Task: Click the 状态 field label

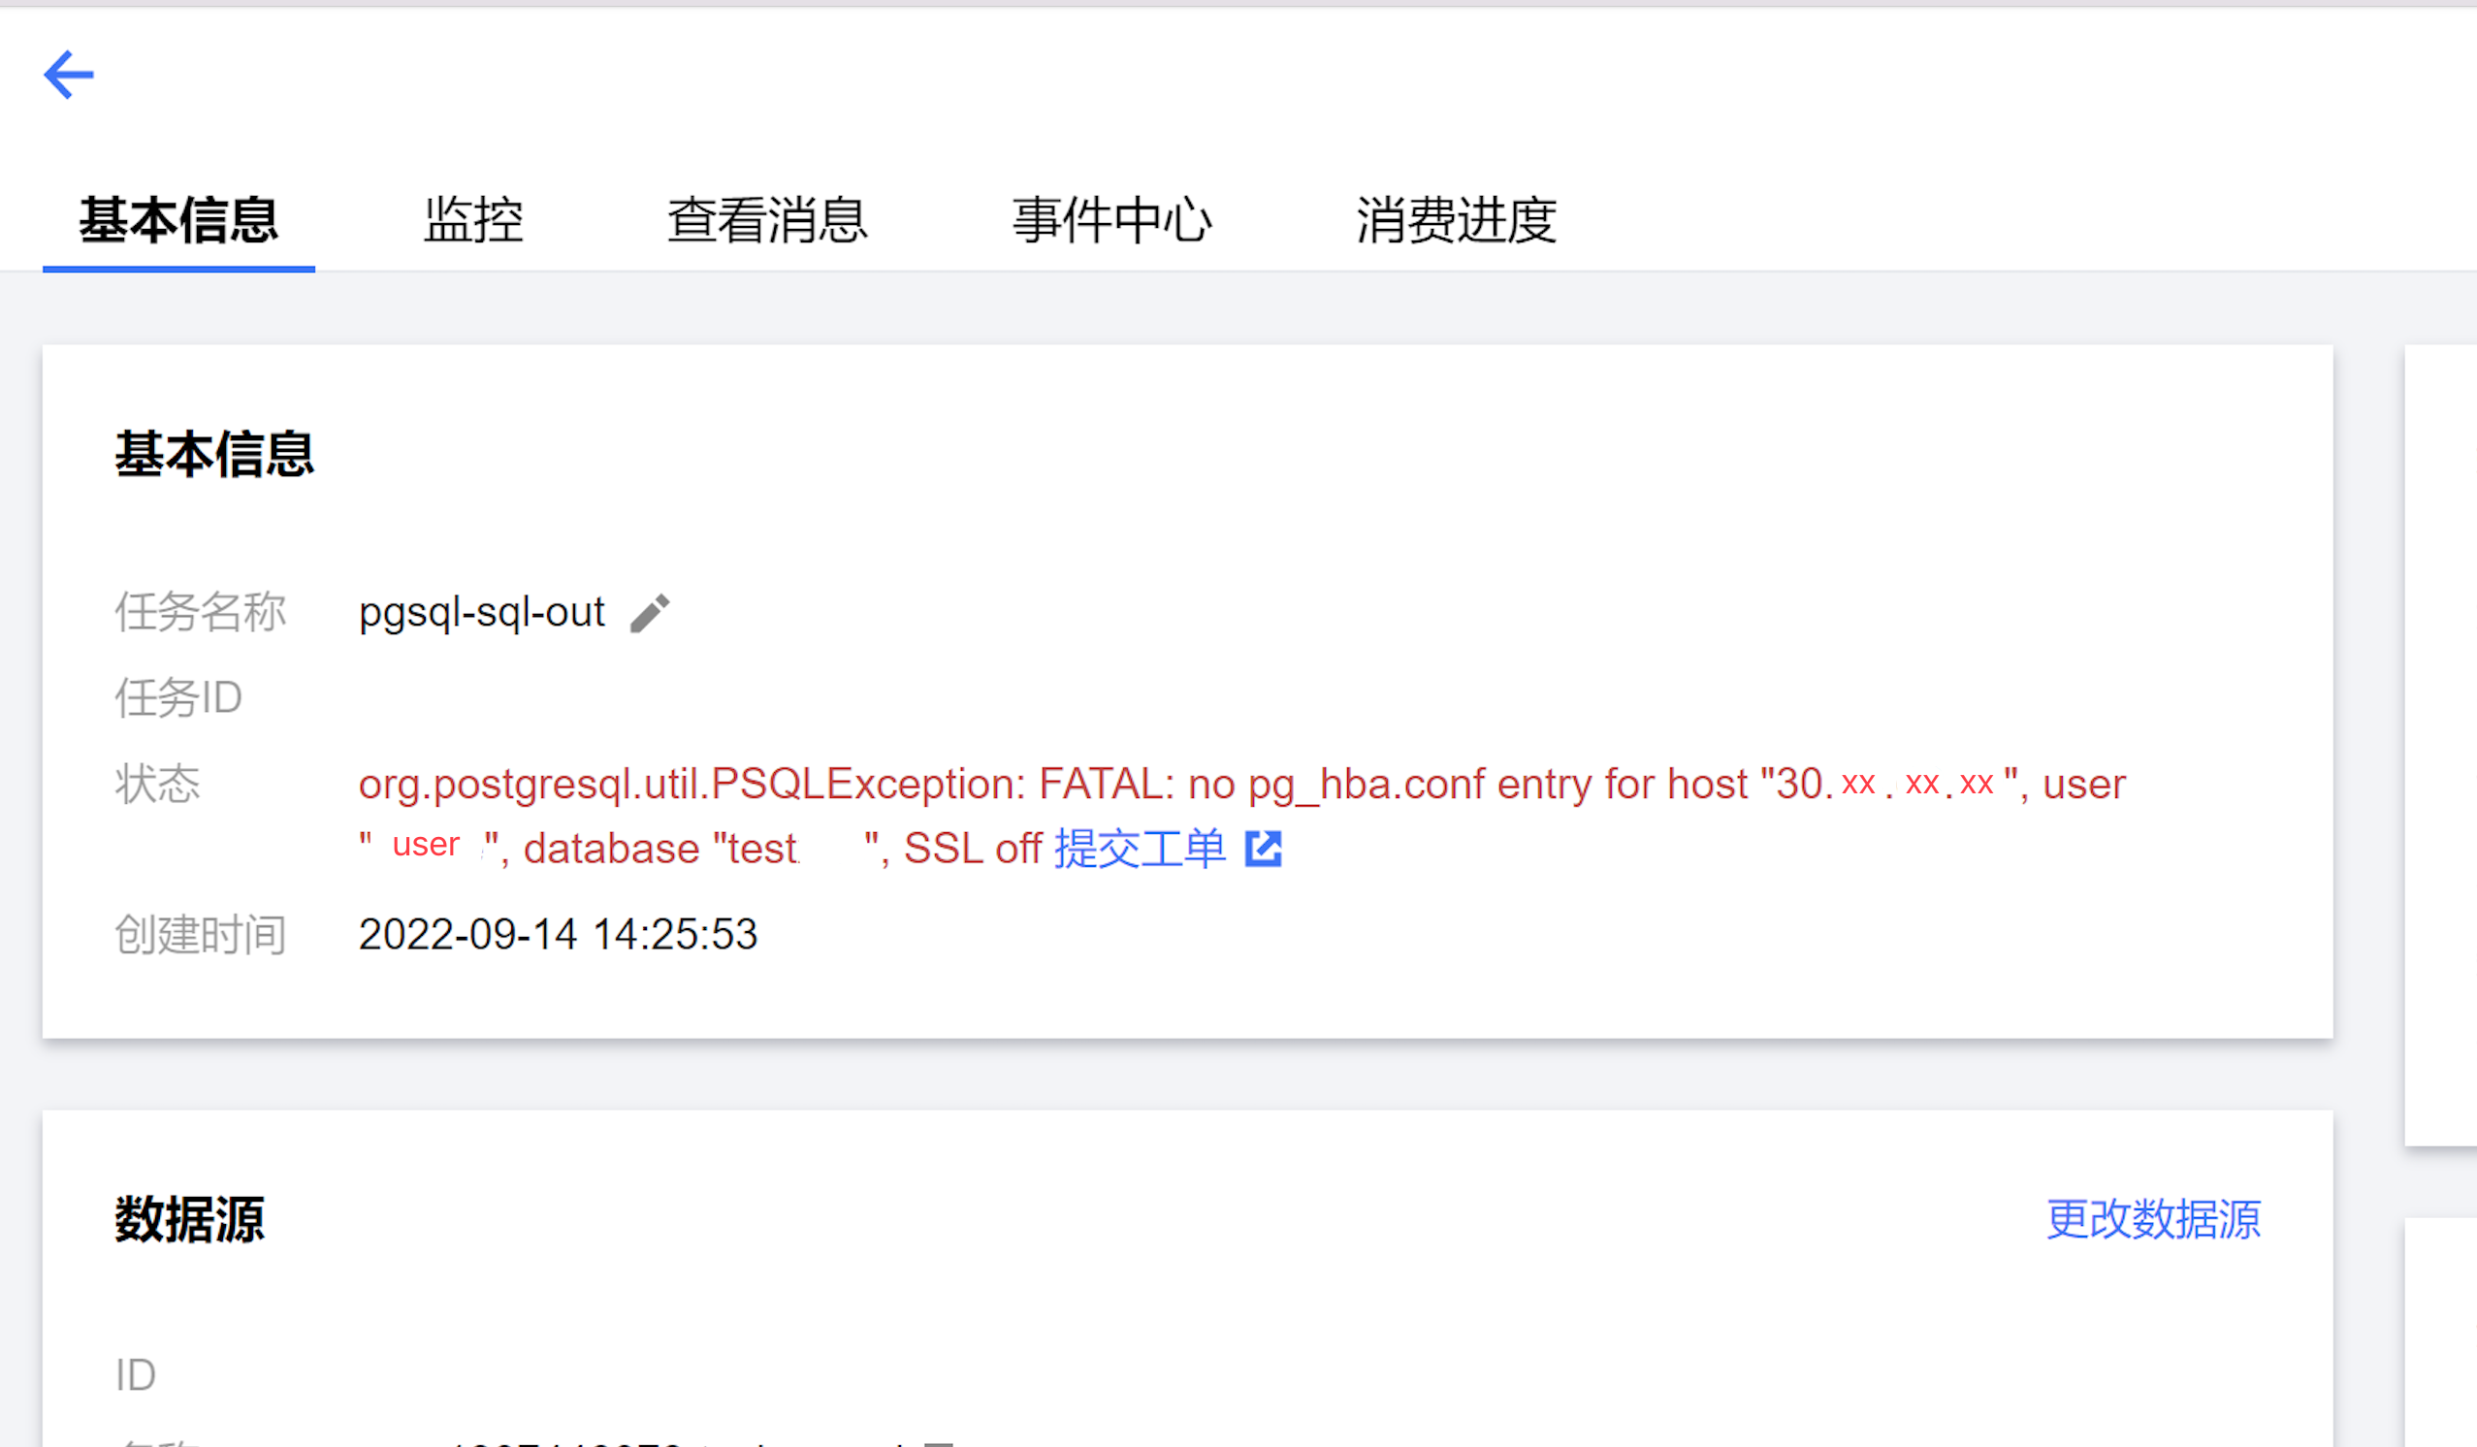Action: (157, 784)
